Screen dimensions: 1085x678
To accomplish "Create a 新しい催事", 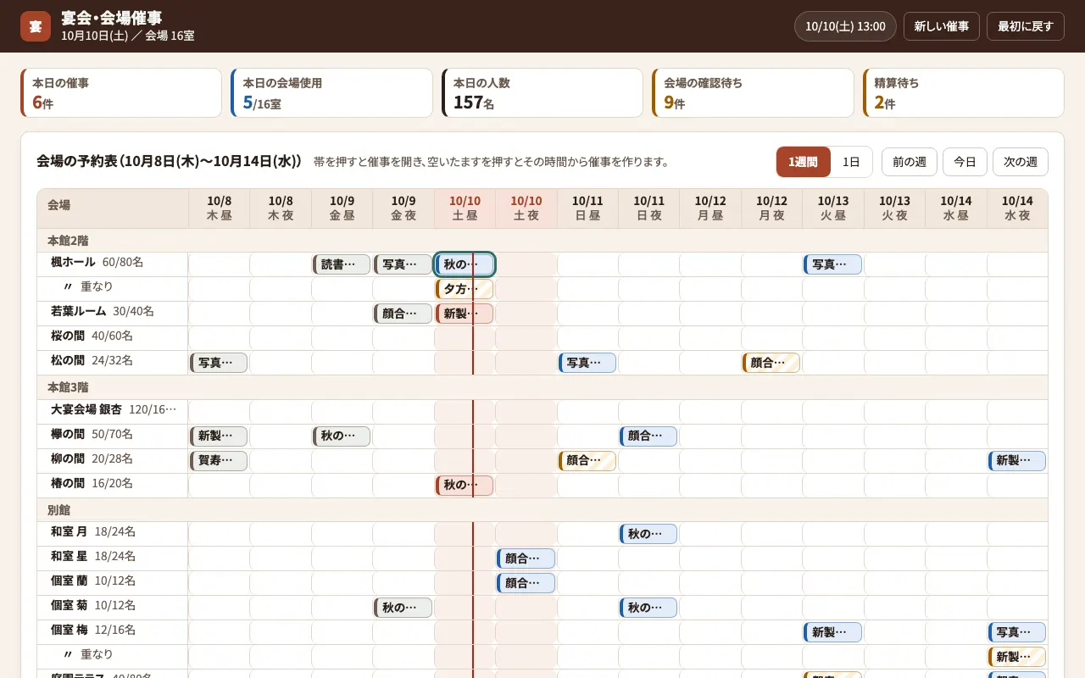I will (942, 26).
